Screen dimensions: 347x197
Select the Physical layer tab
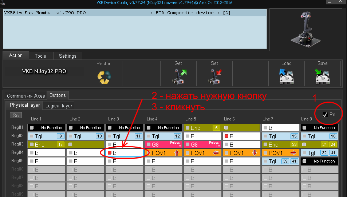point(24,105)
